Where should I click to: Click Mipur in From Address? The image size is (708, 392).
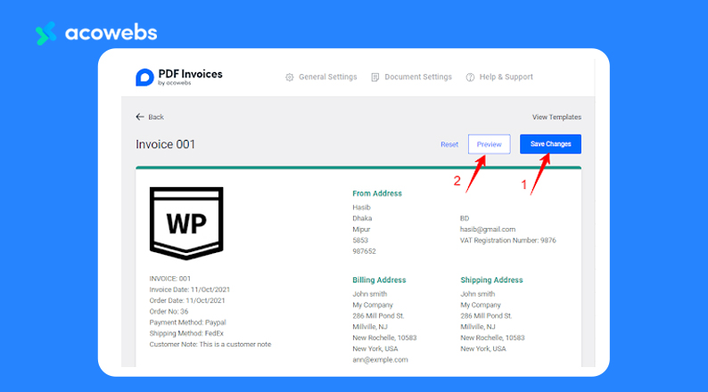(361, 229)
